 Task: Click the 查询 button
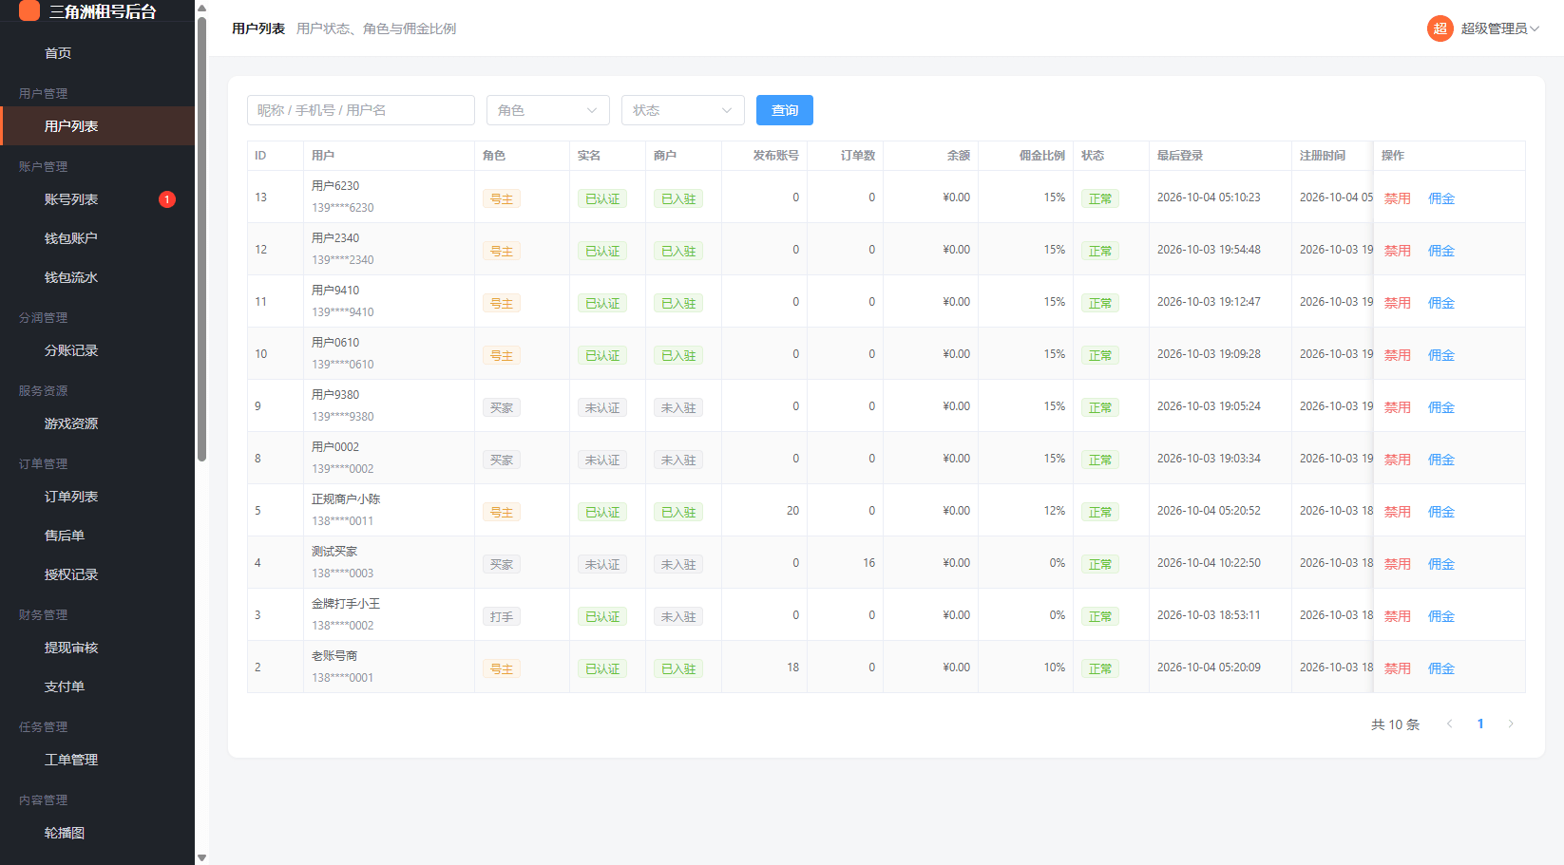point(785,110)
